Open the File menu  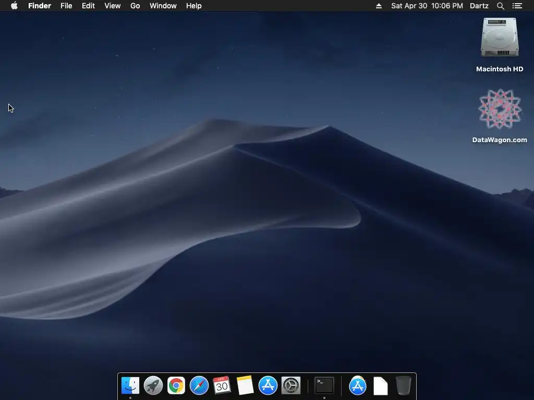pyautogui.click(x=66, y=6)
